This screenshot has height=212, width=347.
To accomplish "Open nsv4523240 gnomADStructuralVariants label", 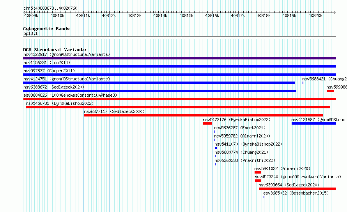I will pos(298,177).
